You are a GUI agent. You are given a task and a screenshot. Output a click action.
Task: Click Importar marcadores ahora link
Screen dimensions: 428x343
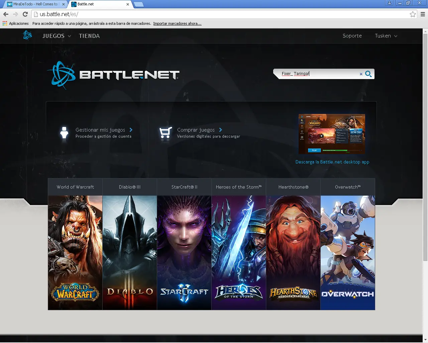pyautogui.click(x=177, y=23)
